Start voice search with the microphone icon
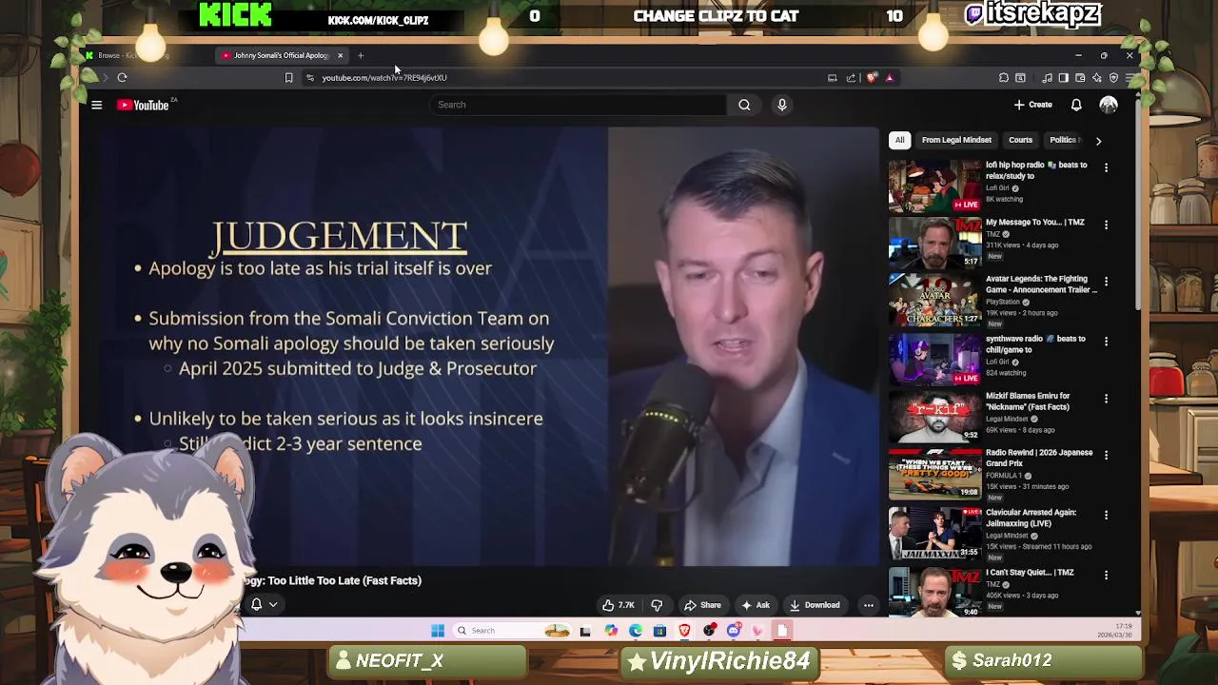Screen dimensions: 1218x685 [x=782, y=105]
